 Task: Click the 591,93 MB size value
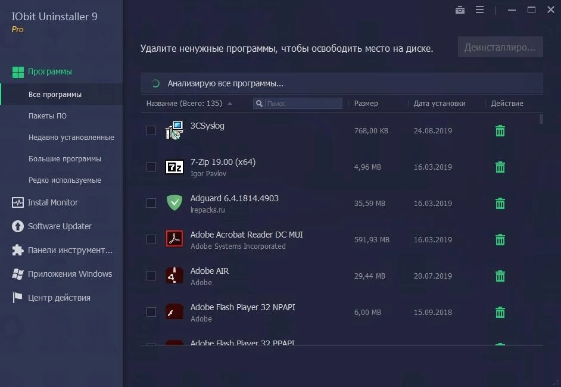point(372,239)
